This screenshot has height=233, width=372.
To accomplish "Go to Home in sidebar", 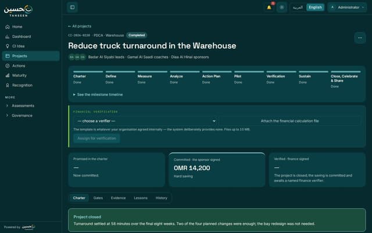I will 31,27.
